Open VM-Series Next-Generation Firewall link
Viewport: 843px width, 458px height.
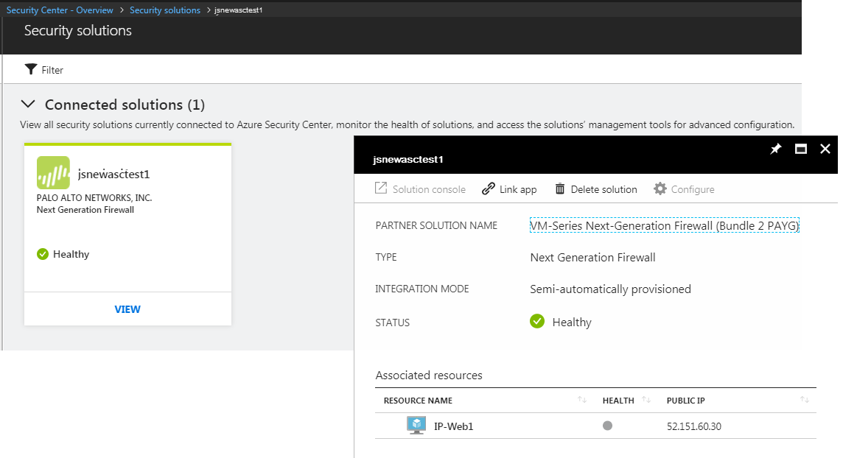[x=664, y=226]
